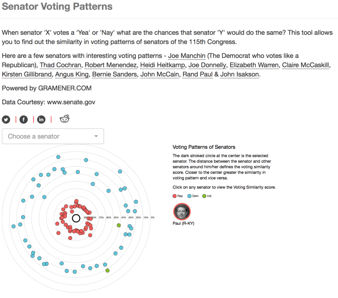Toggle the Dem legend marker
This screenshot has width=338, height=298.
click(189, 196)
